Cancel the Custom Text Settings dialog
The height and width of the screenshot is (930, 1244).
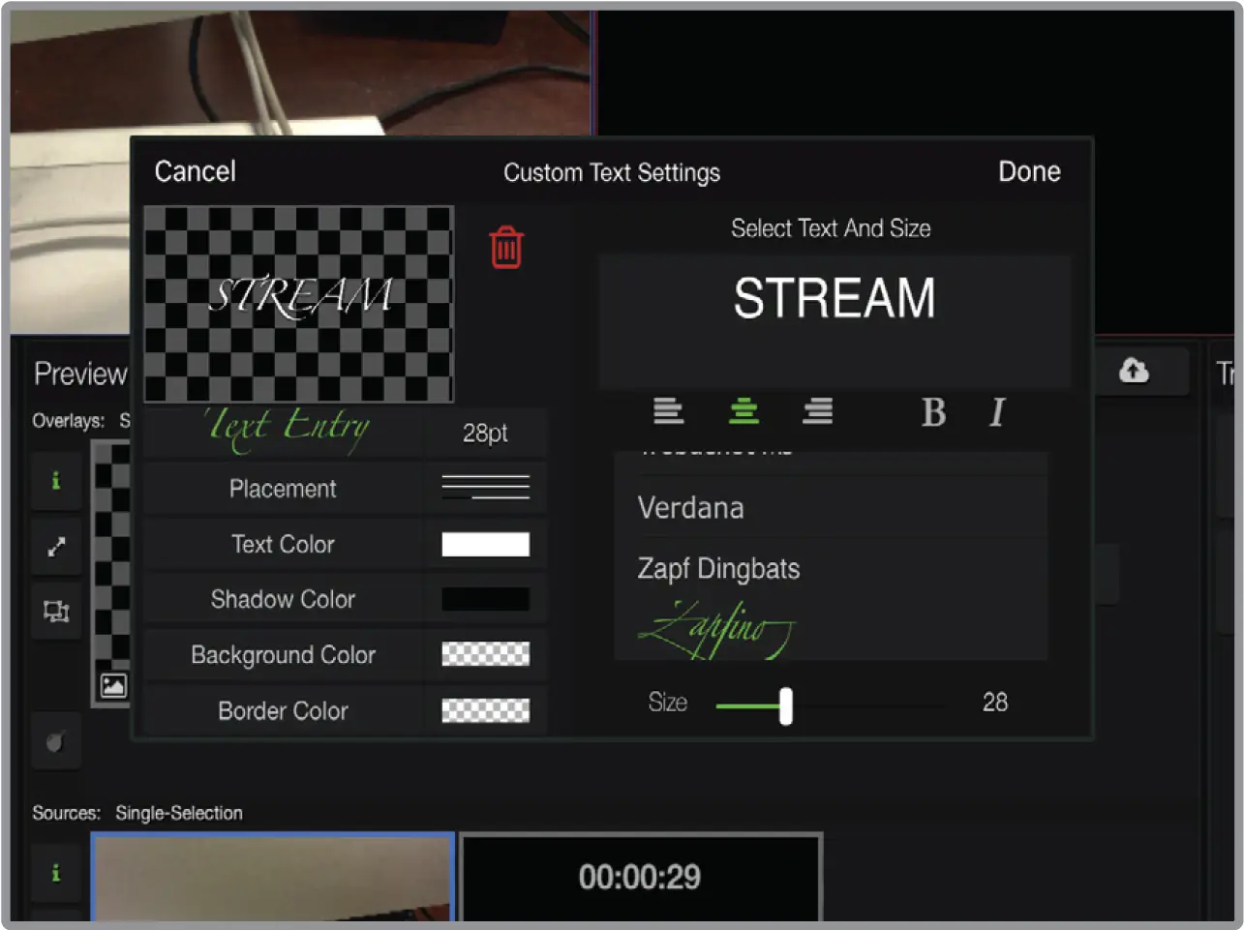(194, 171)
